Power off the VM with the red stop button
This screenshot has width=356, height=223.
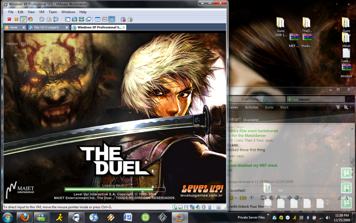point(9,19)
